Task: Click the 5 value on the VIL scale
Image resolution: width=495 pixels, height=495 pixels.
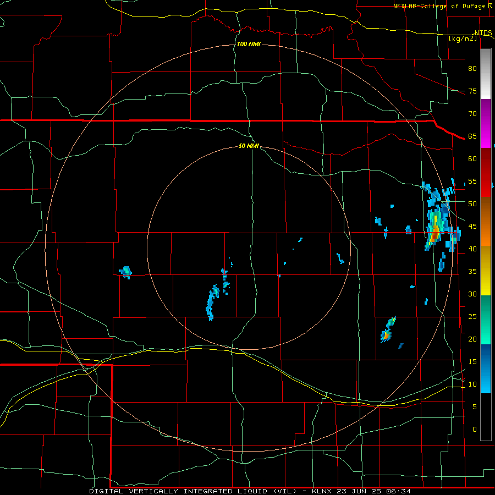Action: click(475, 407)
